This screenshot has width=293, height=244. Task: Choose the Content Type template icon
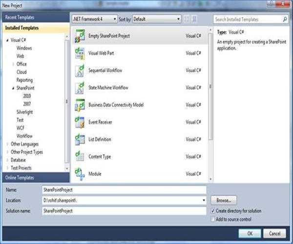point(80,157)
